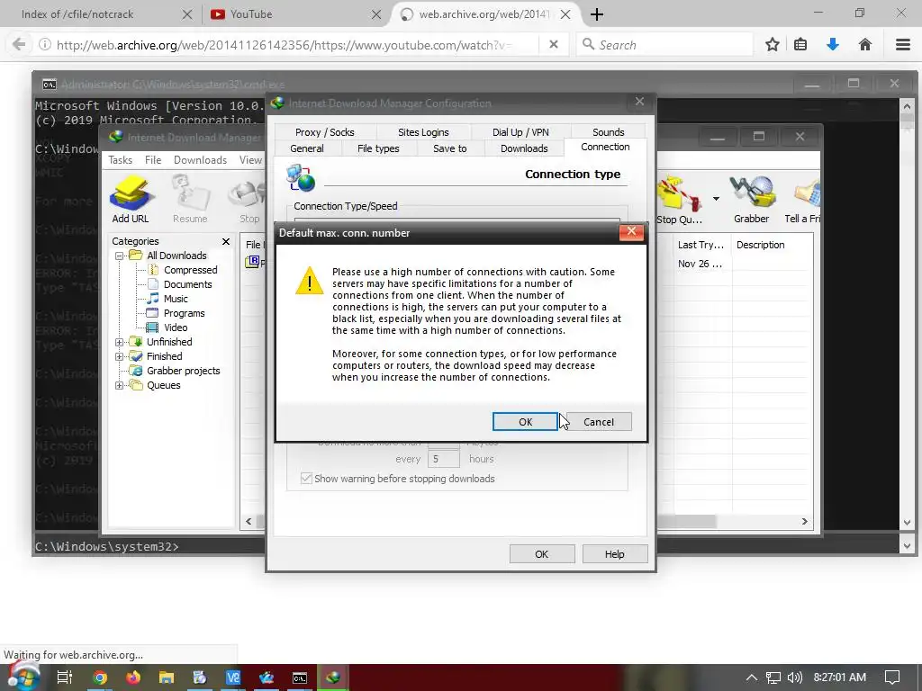The width and height of the screenshot is (922, 691).
Task: Open the View menu in IDM
Action: point(250,160)
